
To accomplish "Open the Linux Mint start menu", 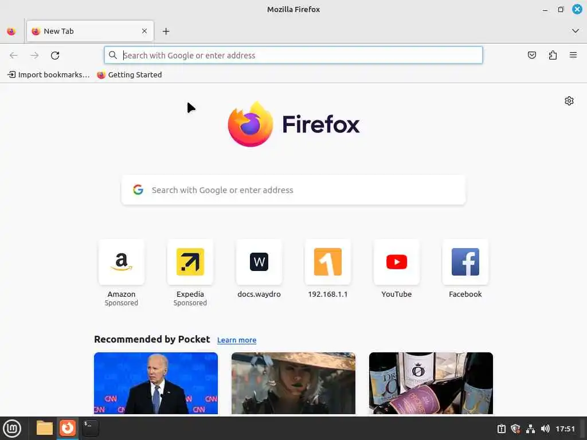I will click(x=13, y=429).
